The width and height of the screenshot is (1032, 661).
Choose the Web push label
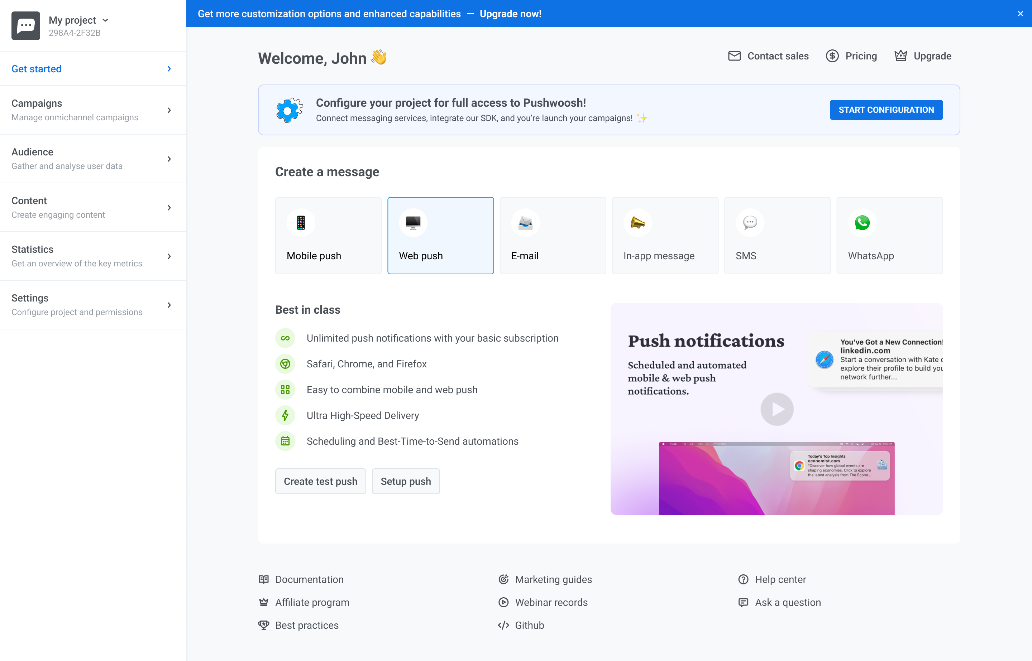pos(421,256)
